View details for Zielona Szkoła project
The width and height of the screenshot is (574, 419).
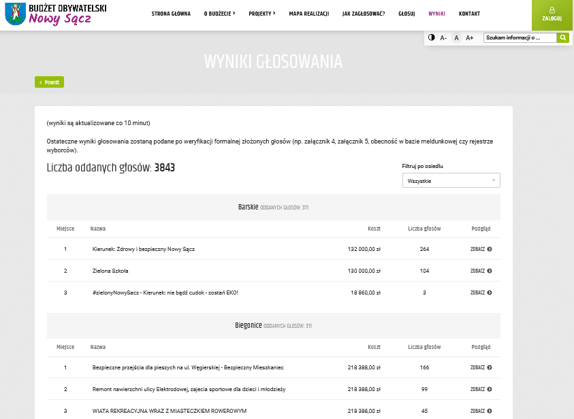pos(481,271)
